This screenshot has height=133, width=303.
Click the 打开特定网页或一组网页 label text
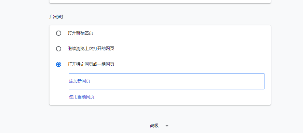(91, 64)
